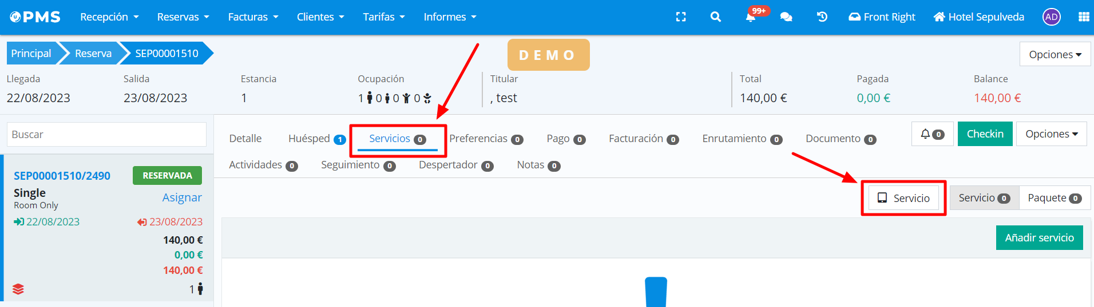Toggle the Servicio list view
The image size is (1094, 307).
[x=984, y=198]
